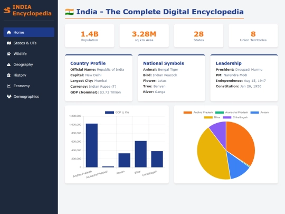The width and height of the screenshot is (285, 214).
Task: Click the Wildlife paw icon
Action: [x=9, y=54]
